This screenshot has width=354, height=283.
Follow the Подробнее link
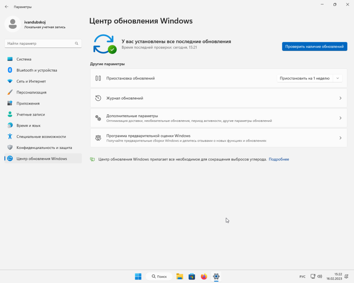[279, 159]
